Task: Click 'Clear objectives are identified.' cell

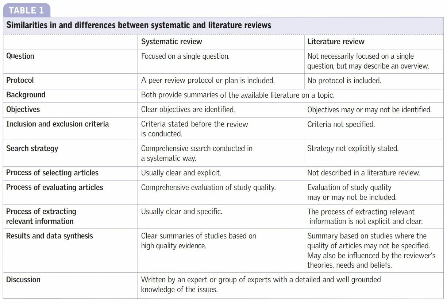Action: click(x=188, y=109)
